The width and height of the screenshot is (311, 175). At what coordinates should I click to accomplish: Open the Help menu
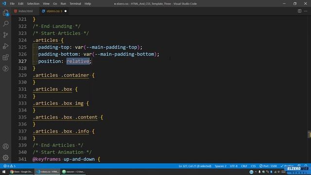87,3
